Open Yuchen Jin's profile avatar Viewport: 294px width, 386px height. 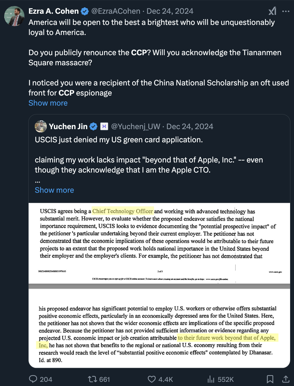click(41, 127)
